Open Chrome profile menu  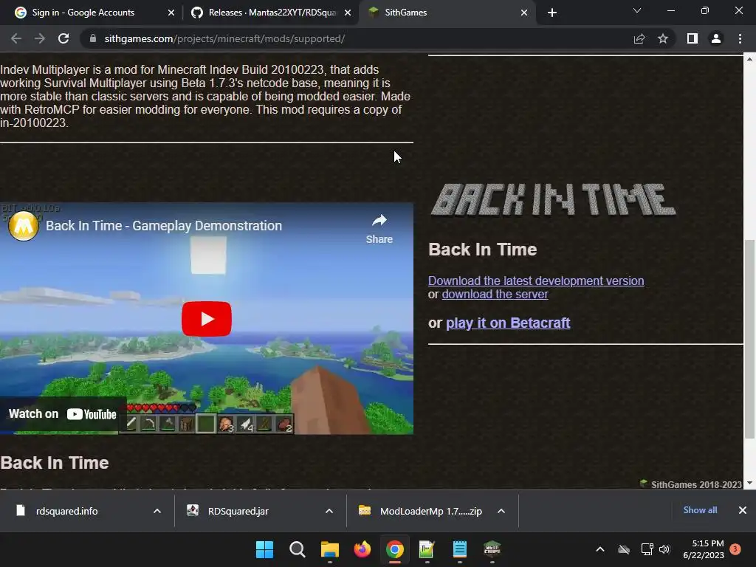pos(716,38)
